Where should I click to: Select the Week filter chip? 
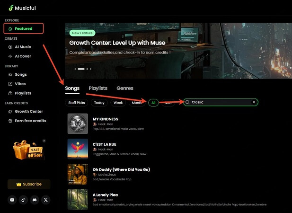tap(118, 102)
